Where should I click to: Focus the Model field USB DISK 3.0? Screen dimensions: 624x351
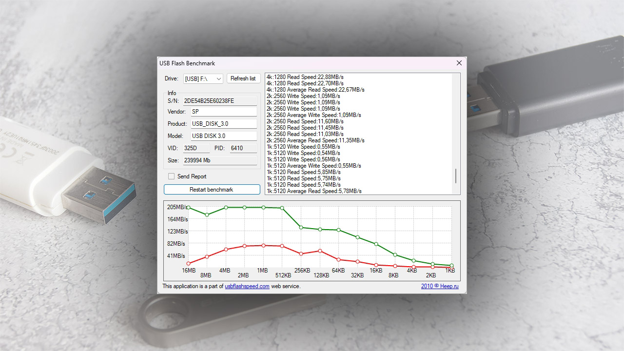pos(223,136)
